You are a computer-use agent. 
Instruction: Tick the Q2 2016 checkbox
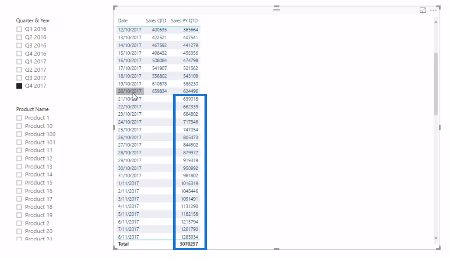point(19,37)
